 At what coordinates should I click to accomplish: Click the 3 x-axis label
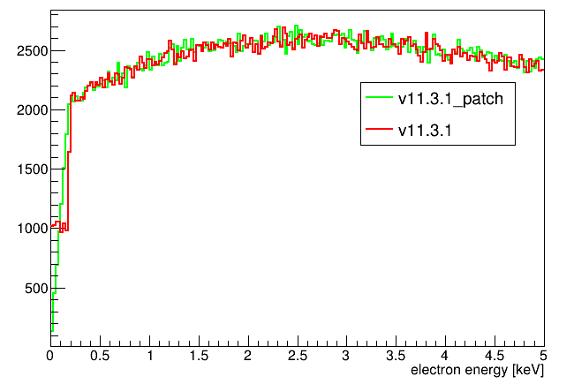click(346, 356)
